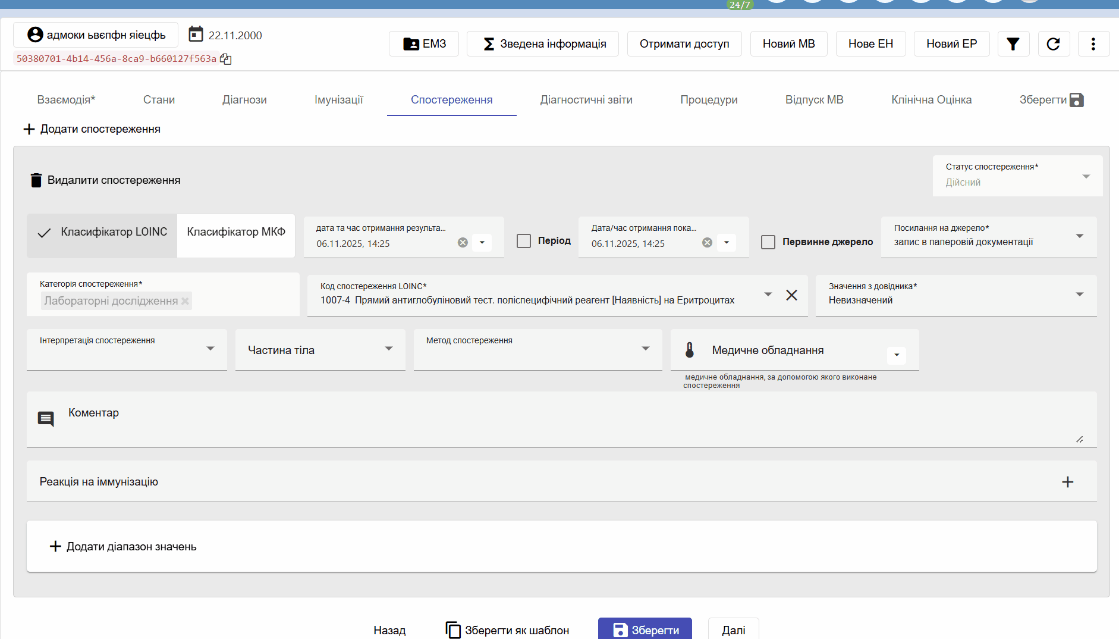Open the 'Діагнози' tab
Screen dimensions: 1119x639
click(x=244, y=100)
